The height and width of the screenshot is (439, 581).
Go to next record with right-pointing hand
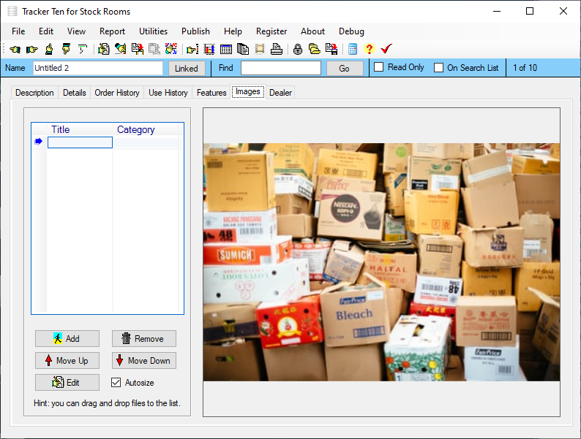coord(32,49)
